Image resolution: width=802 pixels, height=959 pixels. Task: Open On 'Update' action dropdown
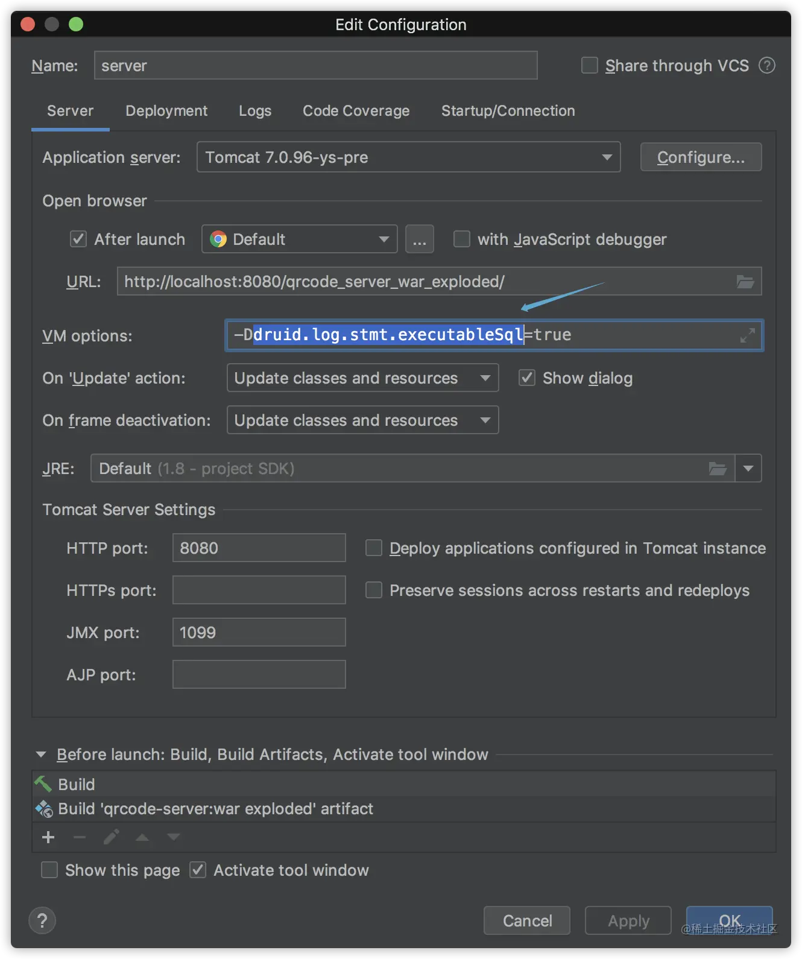tap(363, 378)
